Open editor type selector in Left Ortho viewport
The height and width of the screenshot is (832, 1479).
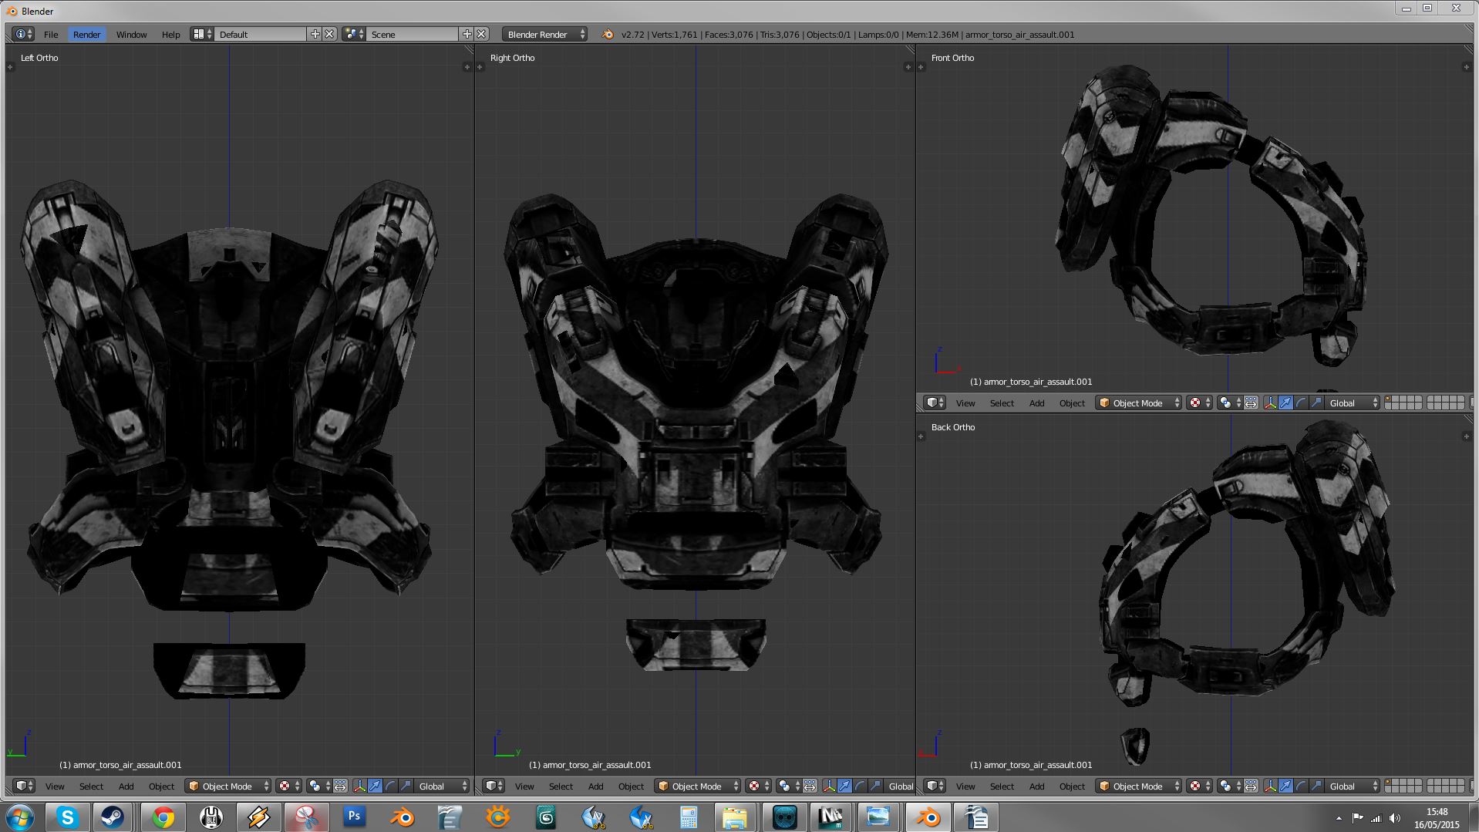(x=24, y=786)
